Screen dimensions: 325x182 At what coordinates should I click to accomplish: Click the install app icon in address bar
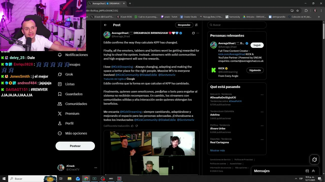(x=292, y=11)
